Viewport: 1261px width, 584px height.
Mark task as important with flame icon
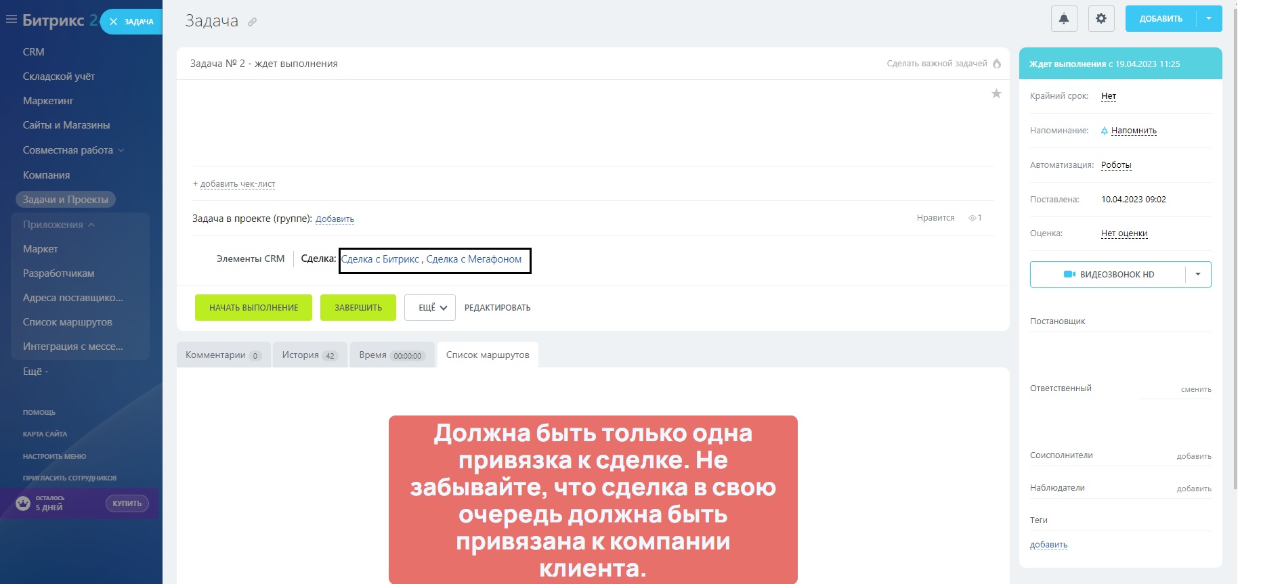(x=997, y=64)
